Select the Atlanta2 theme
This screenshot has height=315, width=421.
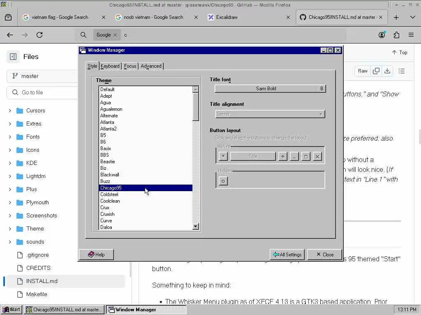pos(146,129)
